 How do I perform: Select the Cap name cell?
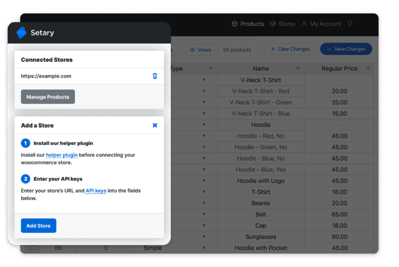261,226
